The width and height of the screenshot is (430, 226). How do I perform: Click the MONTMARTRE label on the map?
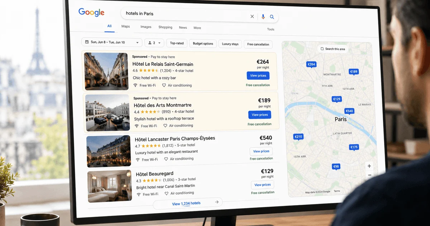[x=332, y=75]
